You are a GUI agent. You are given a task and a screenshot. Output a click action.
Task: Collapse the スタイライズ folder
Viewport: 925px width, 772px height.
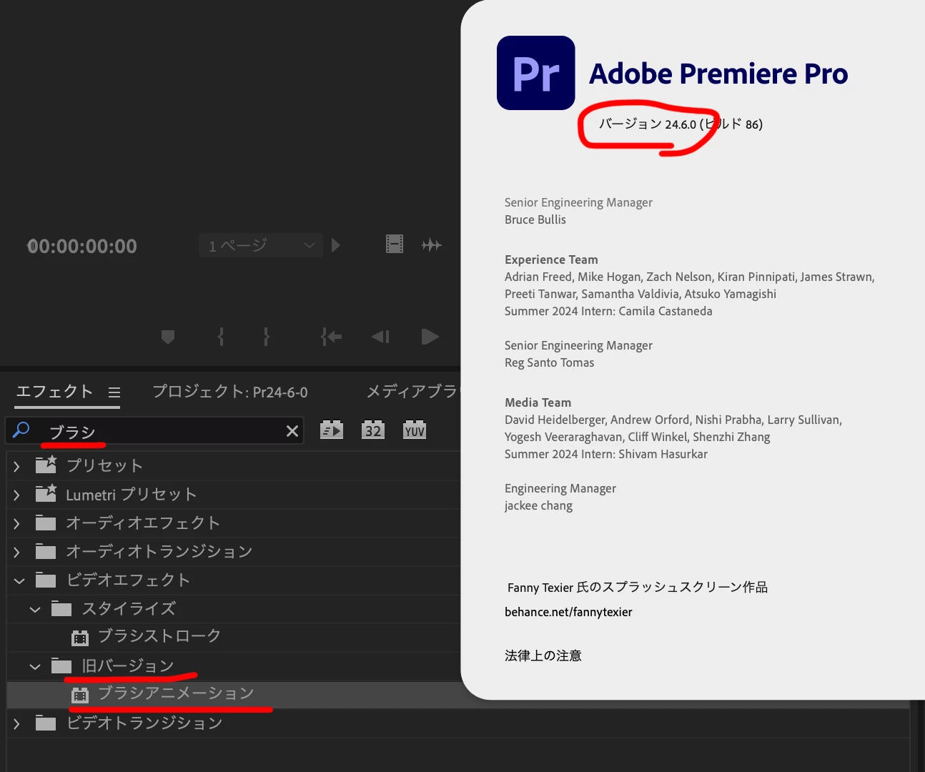[35, 609]
